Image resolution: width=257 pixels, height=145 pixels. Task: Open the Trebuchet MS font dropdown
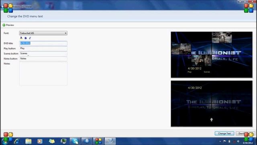pos(43,33)
